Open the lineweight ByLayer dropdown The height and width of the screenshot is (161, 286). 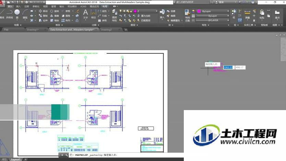[228, 16]
